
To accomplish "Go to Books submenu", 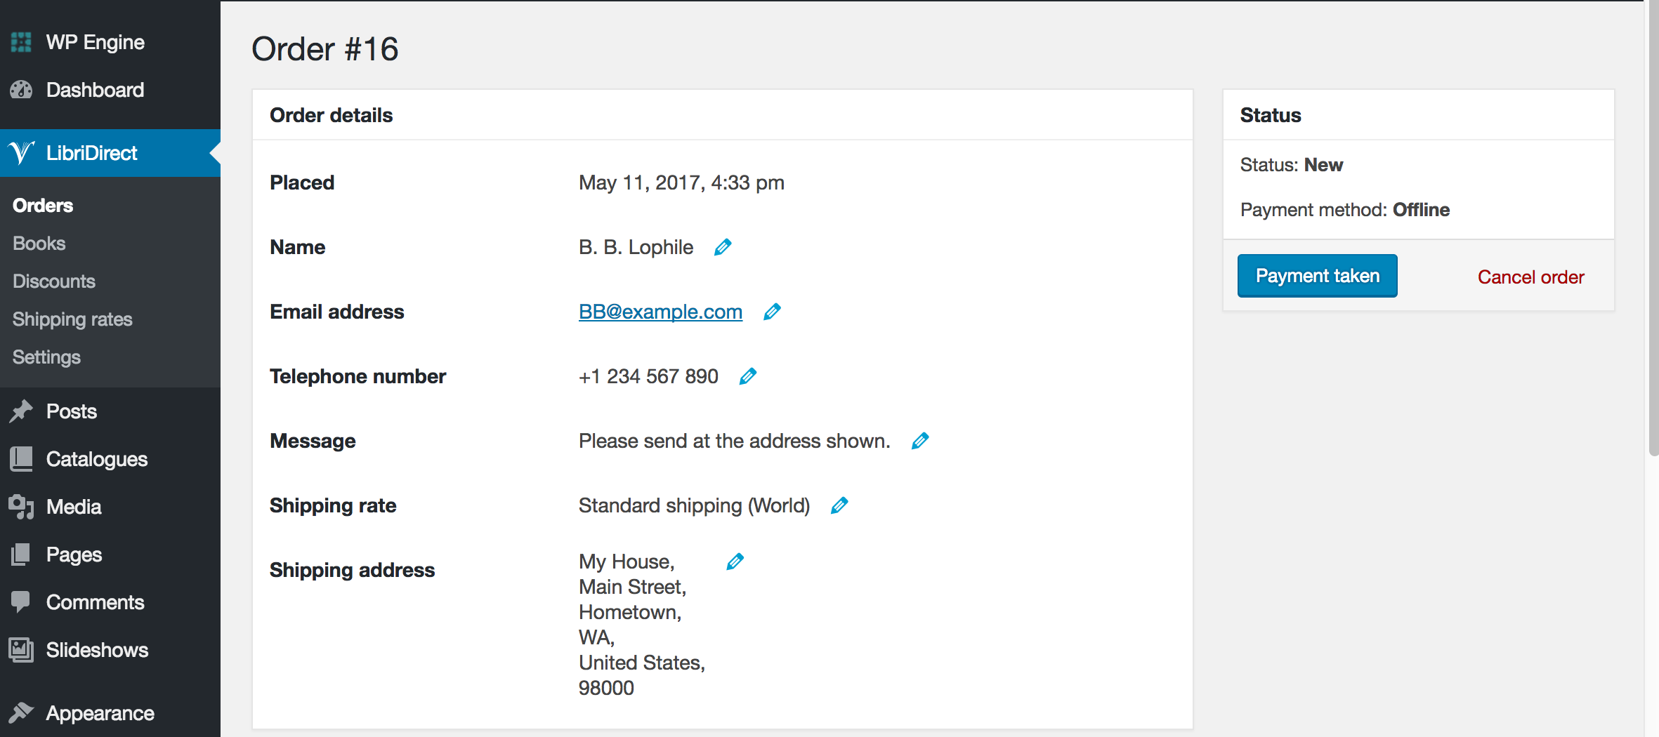I will (39, 244).
